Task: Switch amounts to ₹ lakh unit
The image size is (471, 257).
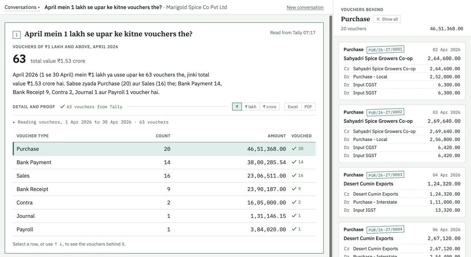Action: [x=250, y=107]
